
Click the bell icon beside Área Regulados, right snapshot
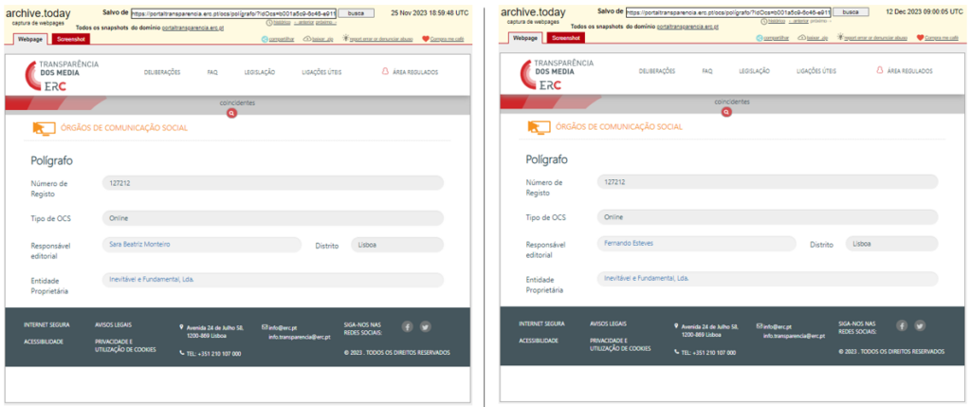coord(879,70)
